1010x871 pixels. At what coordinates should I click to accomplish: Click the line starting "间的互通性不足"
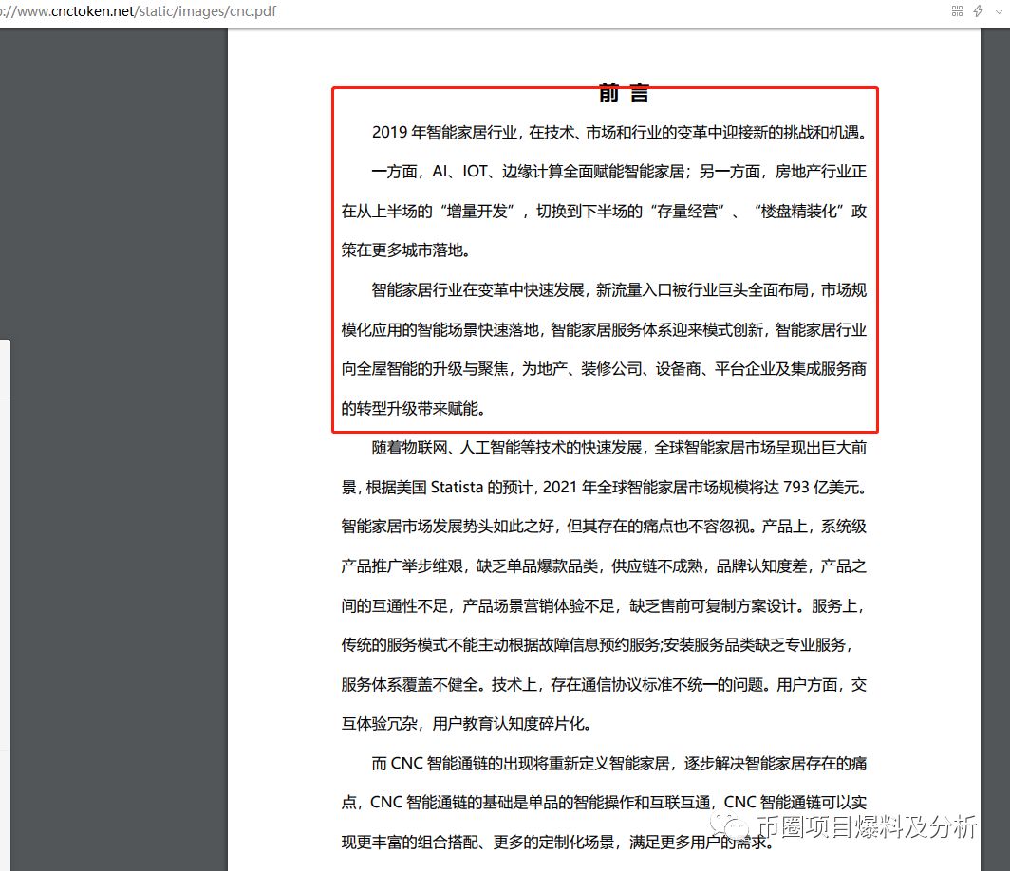coord(602,605)
